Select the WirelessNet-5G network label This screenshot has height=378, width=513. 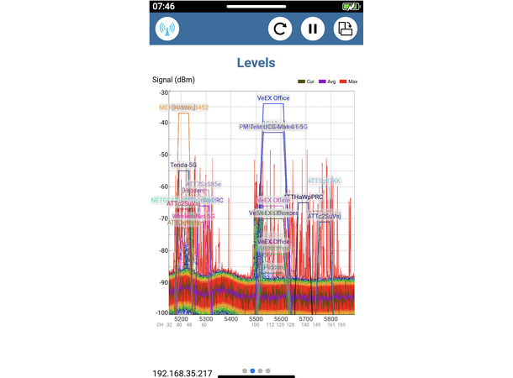(193, 216)
